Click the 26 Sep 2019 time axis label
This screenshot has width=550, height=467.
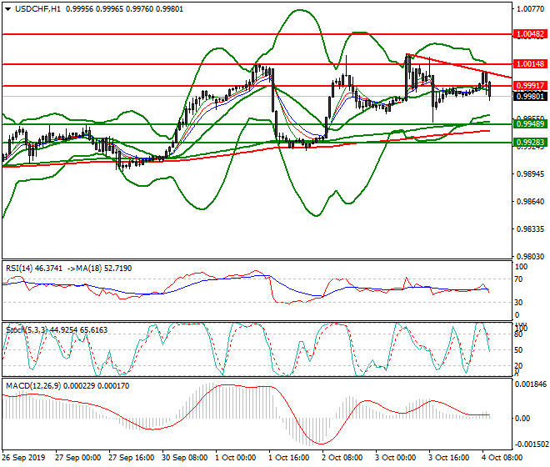24,458
